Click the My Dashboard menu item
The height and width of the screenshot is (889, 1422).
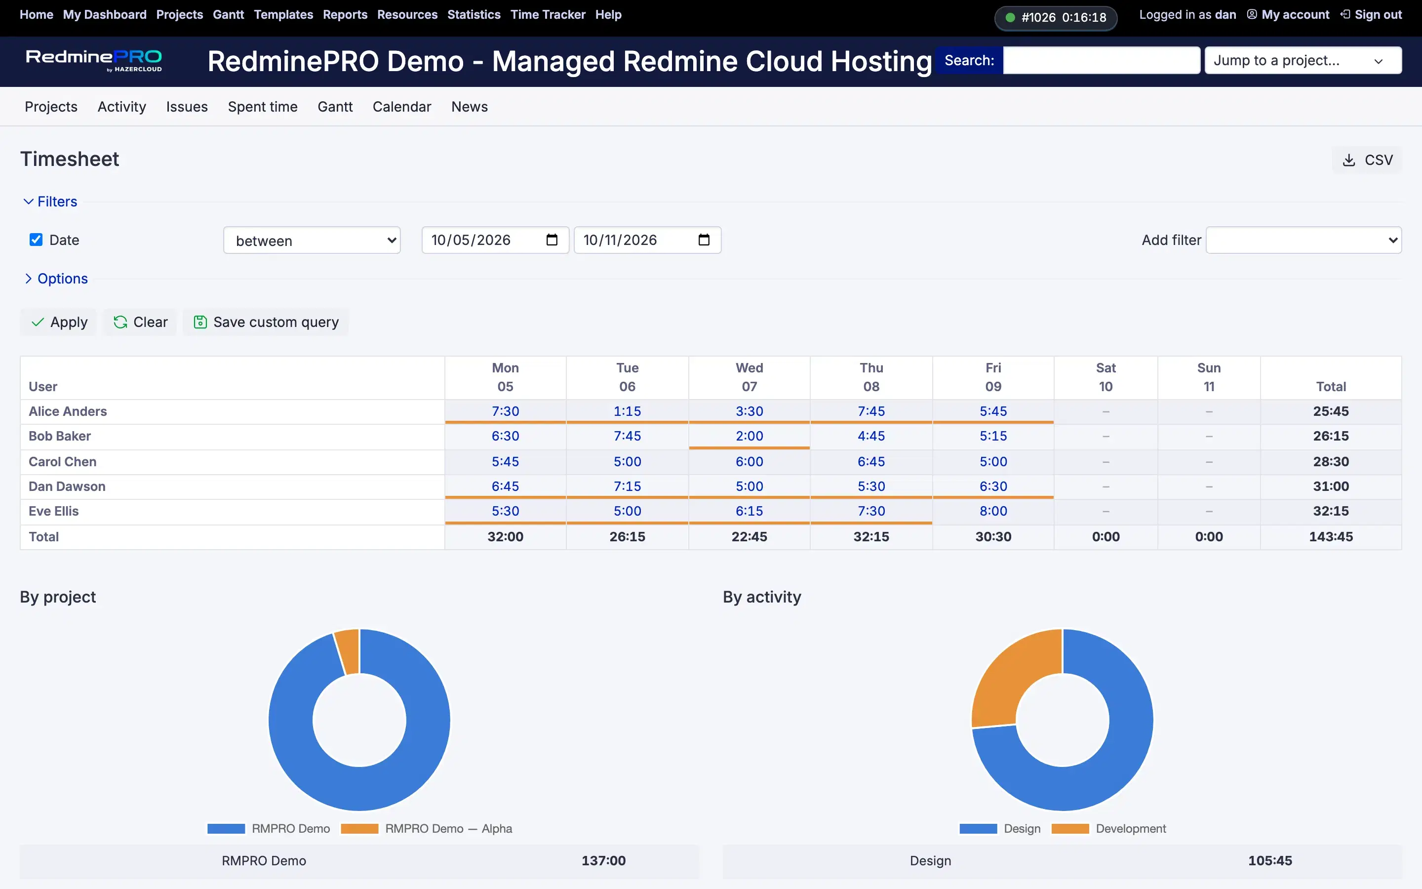point(105,14)
